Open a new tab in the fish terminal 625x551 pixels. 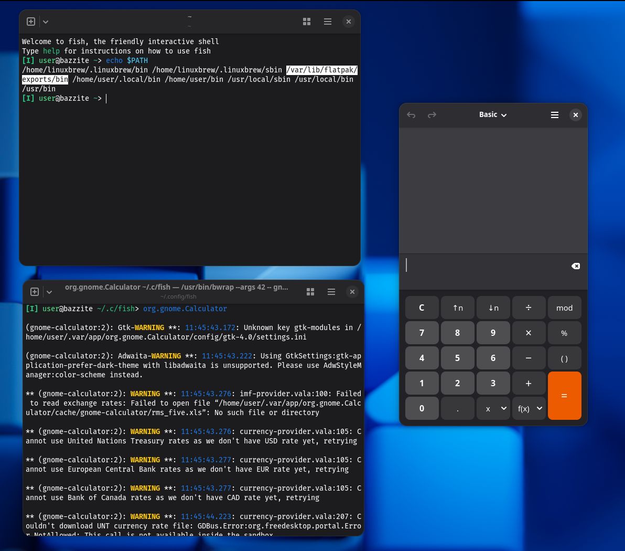point(30,22)
